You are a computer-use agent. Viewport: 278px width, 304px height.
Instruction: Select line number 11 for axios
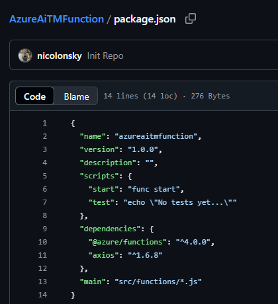43,255
